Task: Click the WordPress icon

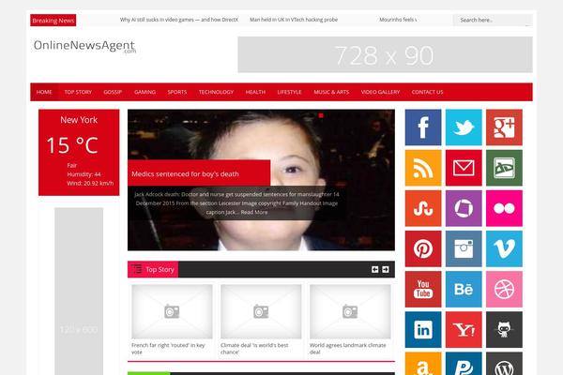Action: (x=504, y=364)
